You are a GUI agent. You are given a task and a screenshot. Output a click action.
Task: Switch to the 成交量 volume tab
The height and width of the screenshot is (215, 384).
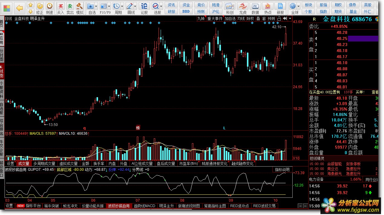(24, 164)
